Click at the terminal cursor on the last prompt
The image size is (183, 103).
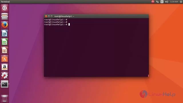tap(69, 24)
